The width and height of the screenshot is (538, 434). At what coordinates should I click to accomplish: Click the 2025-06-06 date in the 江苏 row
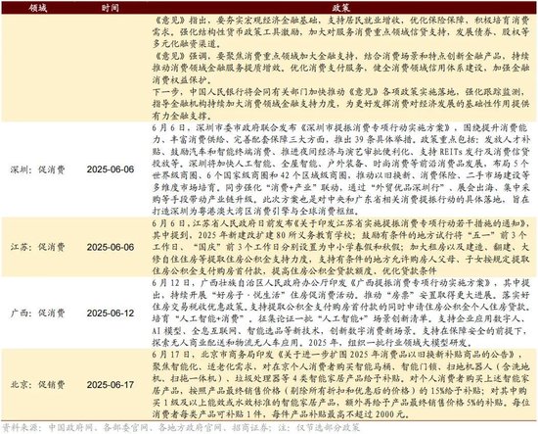point(111,247)
